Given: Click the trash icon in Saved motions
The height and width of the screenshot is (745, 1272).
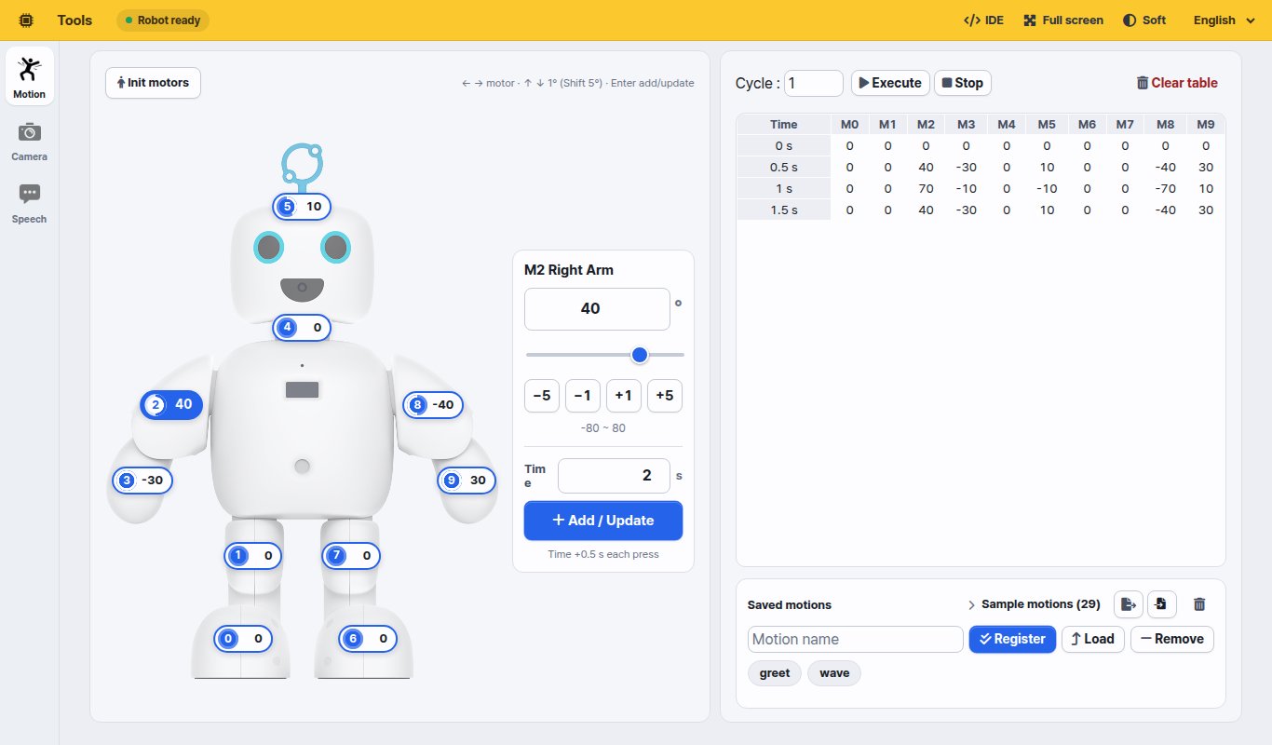Looking at the screenshot, I should (x=1199, y=604).
